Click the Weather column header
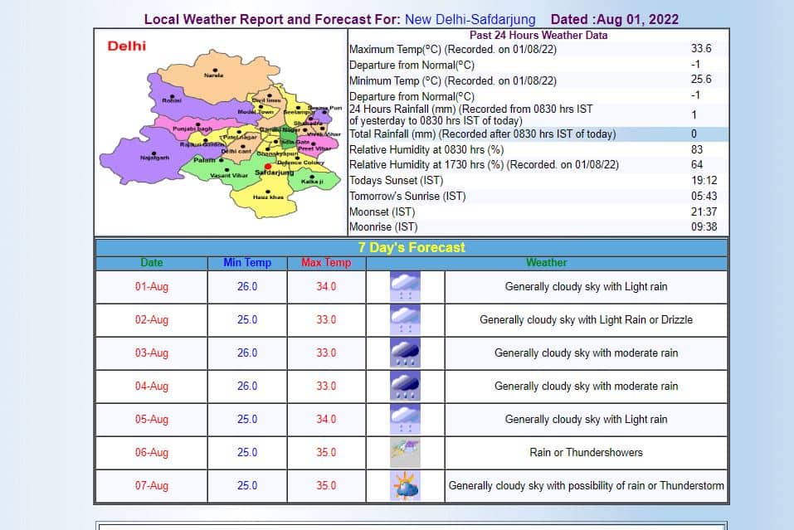This screenshot has width=794, height=530. tap(545, 262)
